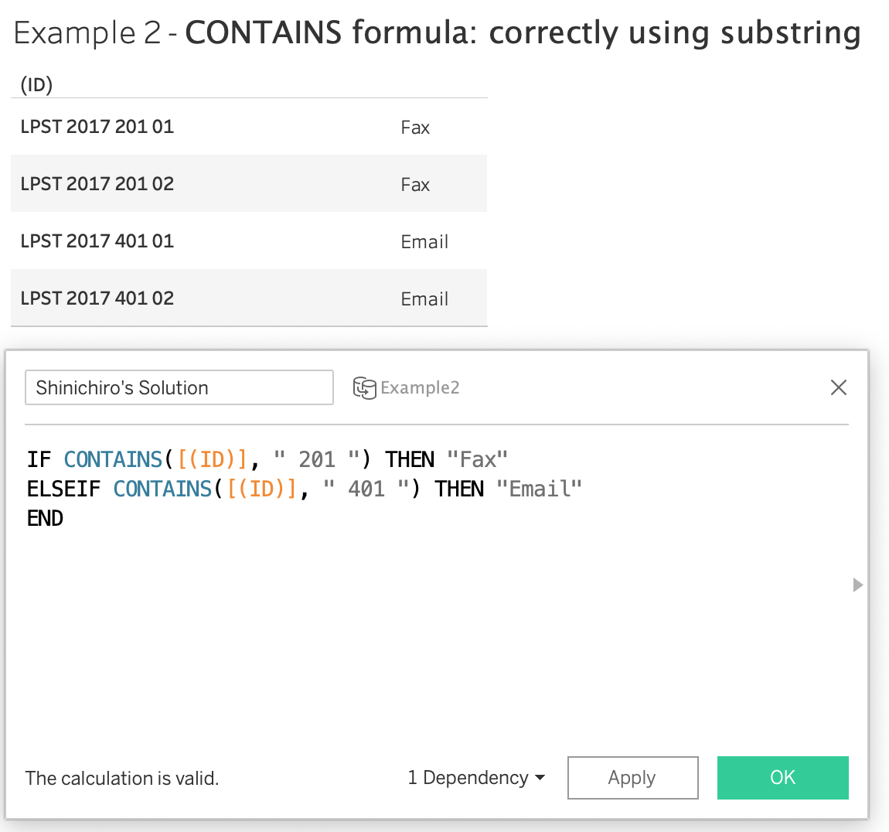Click first CONTAINS function in formula
The width and height of the screenshot is (889, 832).
pos(113,460)
